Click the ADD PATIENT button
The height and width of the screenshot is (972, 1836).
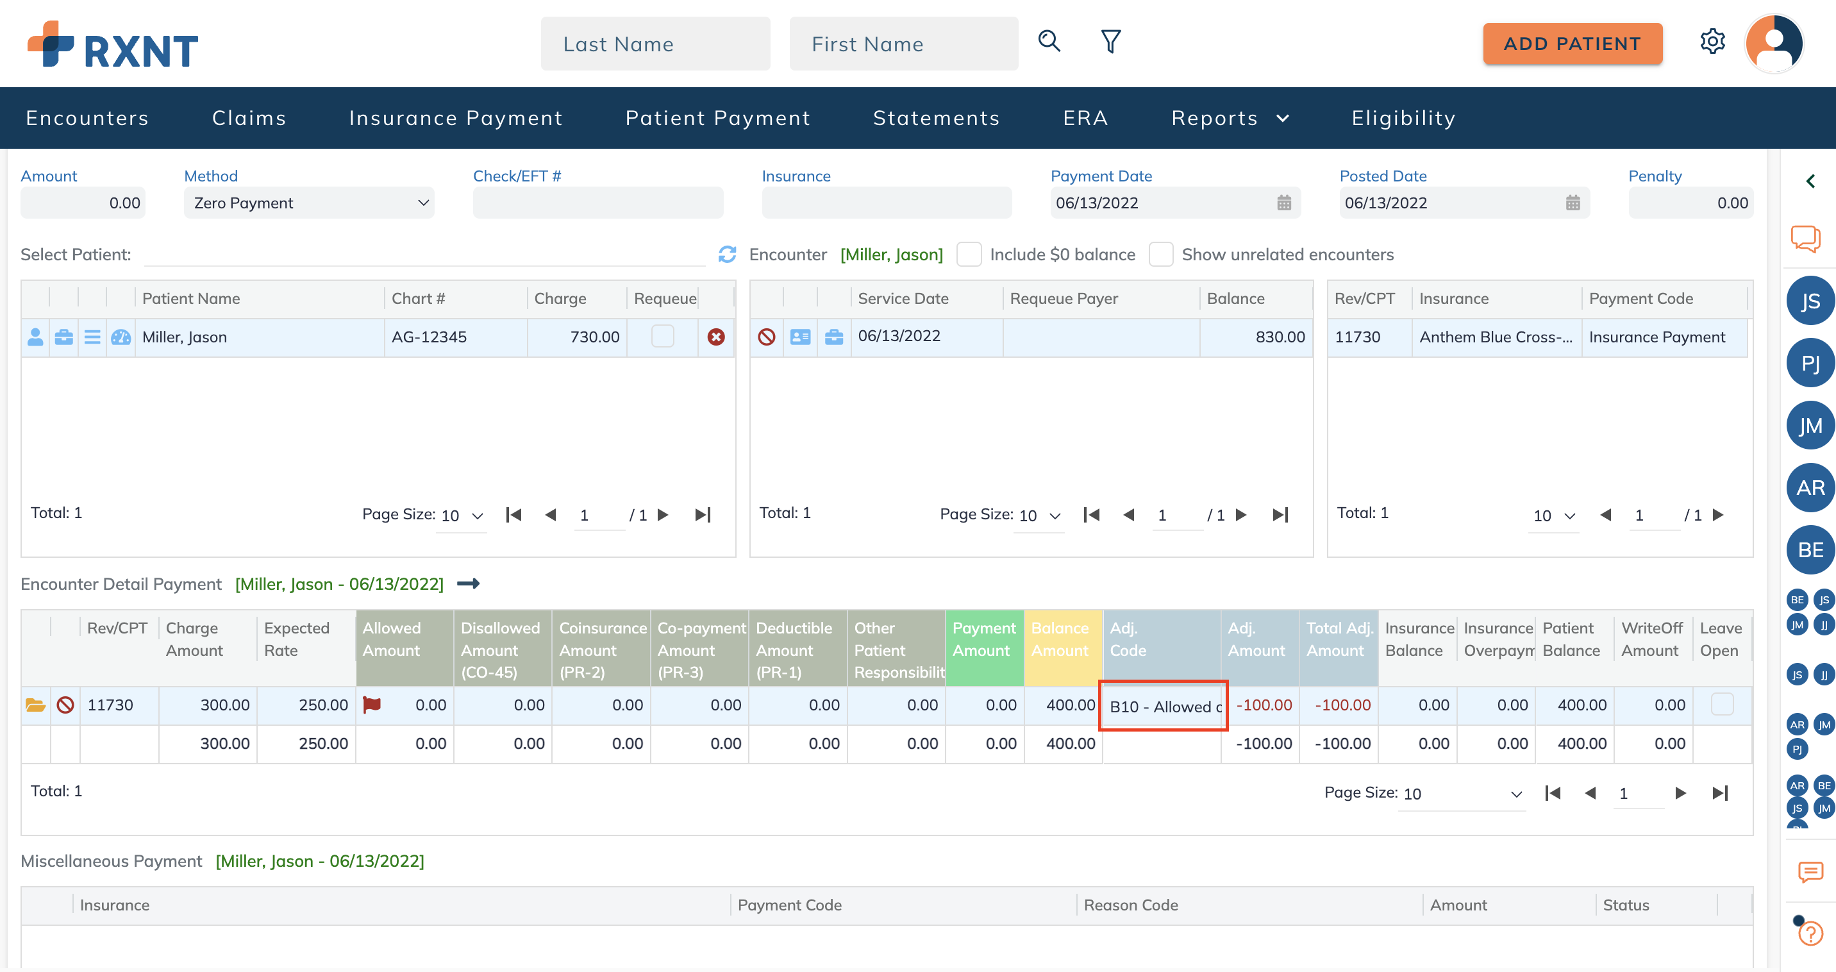pos(1572,44)
